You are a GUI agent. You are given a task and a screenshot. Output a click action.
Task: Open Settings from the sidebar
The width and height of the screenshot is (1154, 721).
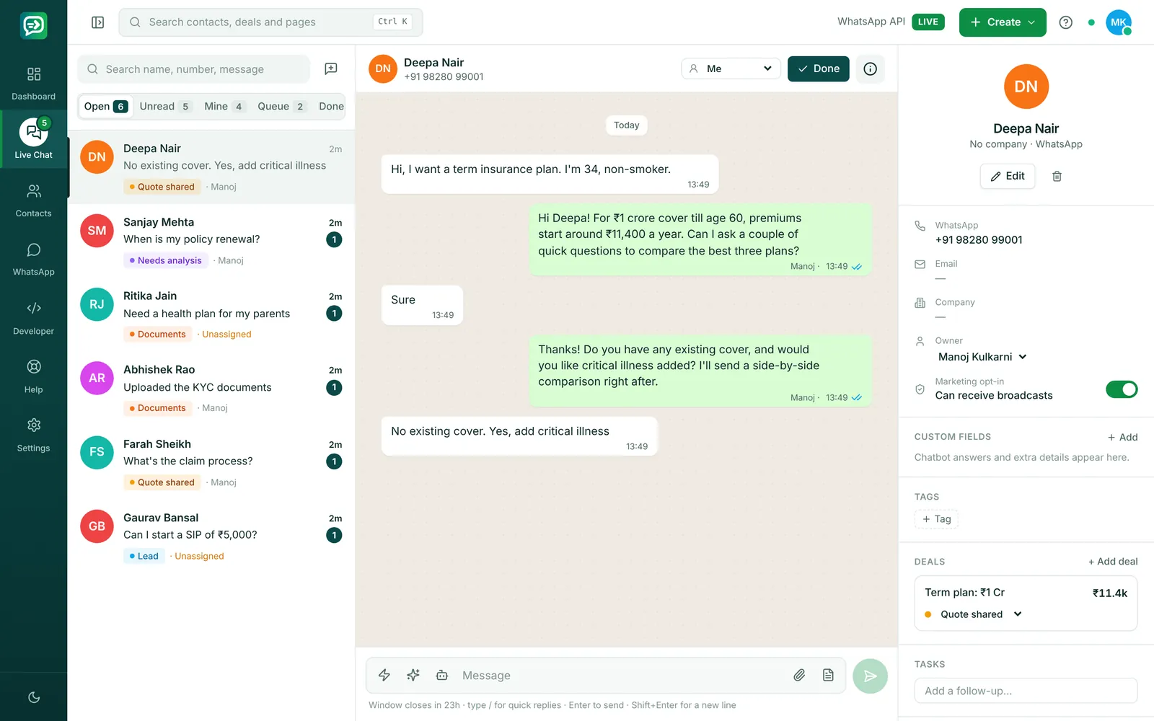pyautogui.click(x=33, y=435)
